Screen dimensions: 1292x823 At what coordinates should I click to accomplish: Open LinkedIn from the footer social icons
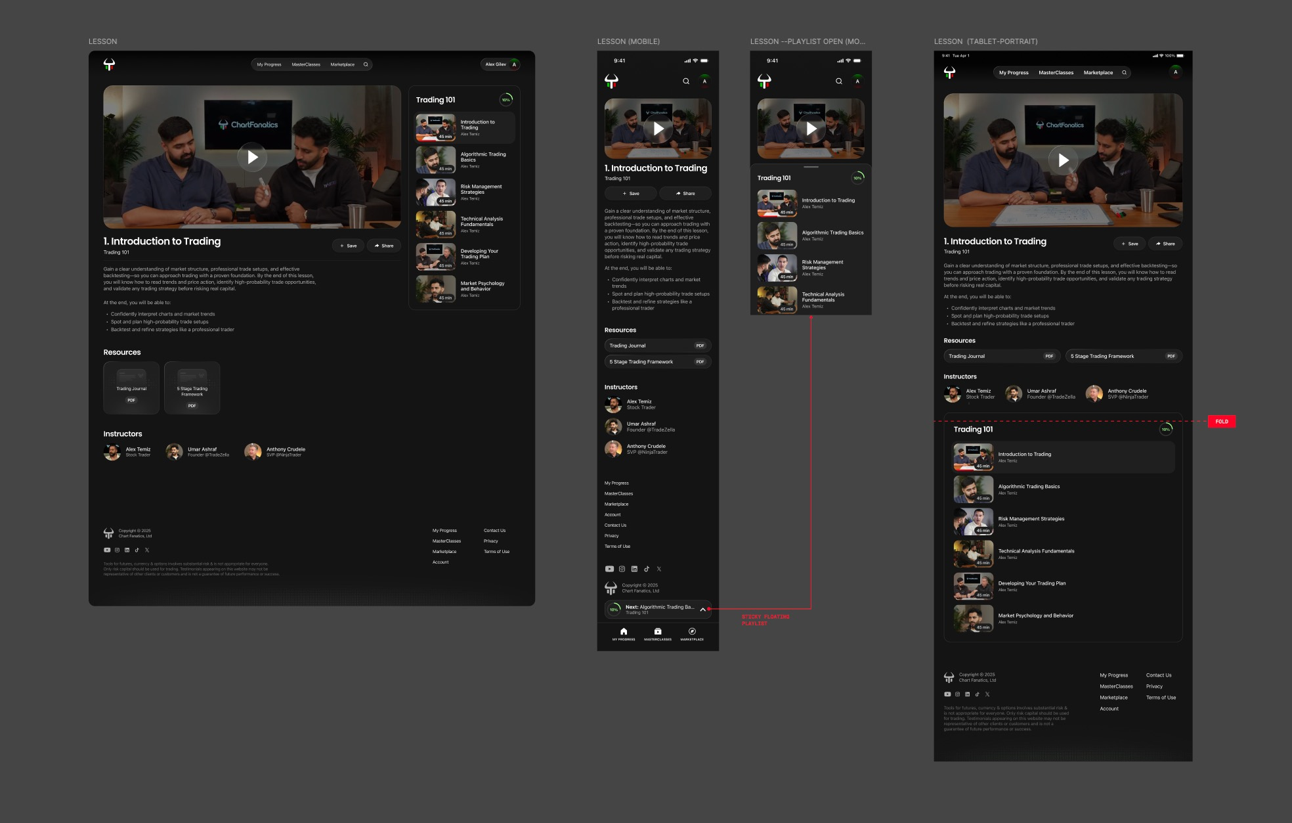[127, 550]
